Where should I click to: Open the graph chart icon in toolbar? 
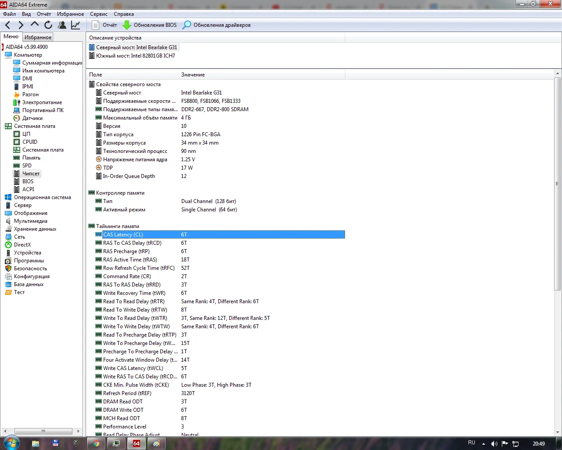(76, 25)
